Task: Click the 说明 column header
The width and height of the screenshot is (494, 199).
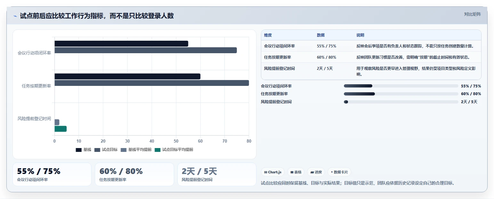Action: (x=360, y=35)
